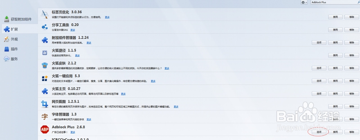Switch to the 外观 sidebar category
Viewport: 360px width, 140px height.
click(x=11, y=39)
